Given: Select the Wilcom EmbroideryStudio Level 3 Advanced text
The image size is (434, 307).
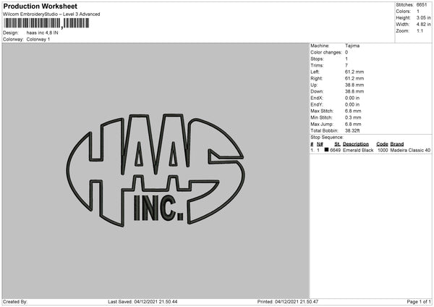Looking at the screenshot, I should pyautogui.click(x=51, y=14).
